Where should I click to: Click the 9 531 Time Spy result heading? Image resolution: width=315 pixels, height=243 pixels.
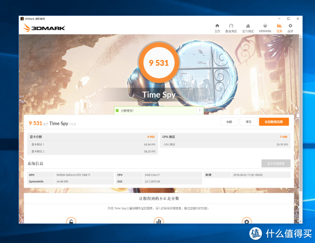[52, 123]
